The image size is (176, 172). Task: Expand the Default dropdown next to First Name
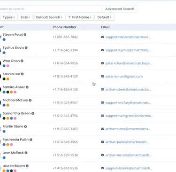pos(104,17)
